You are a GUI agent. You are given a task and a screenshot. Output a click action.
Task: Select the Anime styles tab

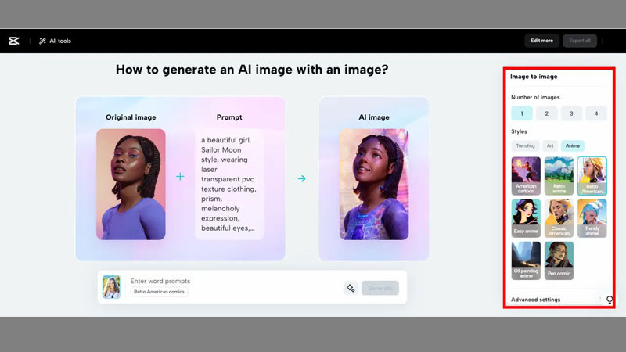(x=573, y=145)
